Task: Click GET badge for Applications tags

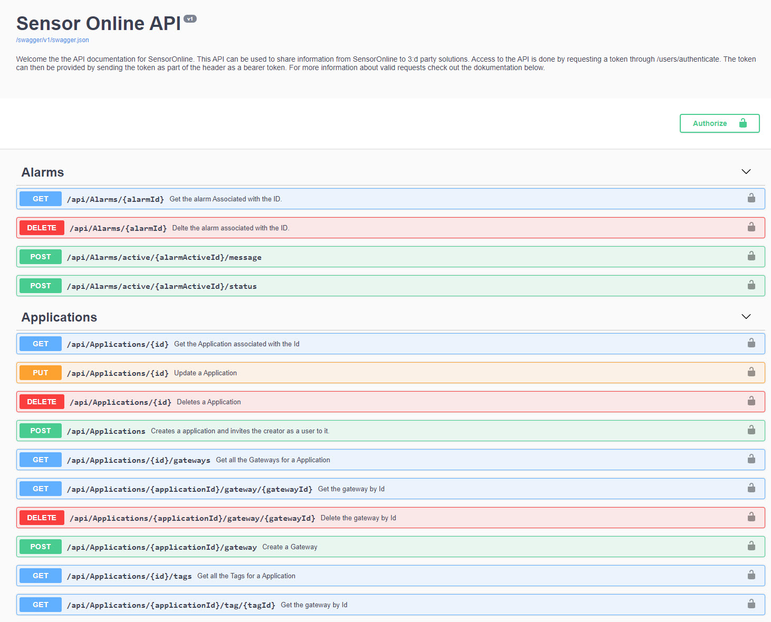Action: click(41, 576)
